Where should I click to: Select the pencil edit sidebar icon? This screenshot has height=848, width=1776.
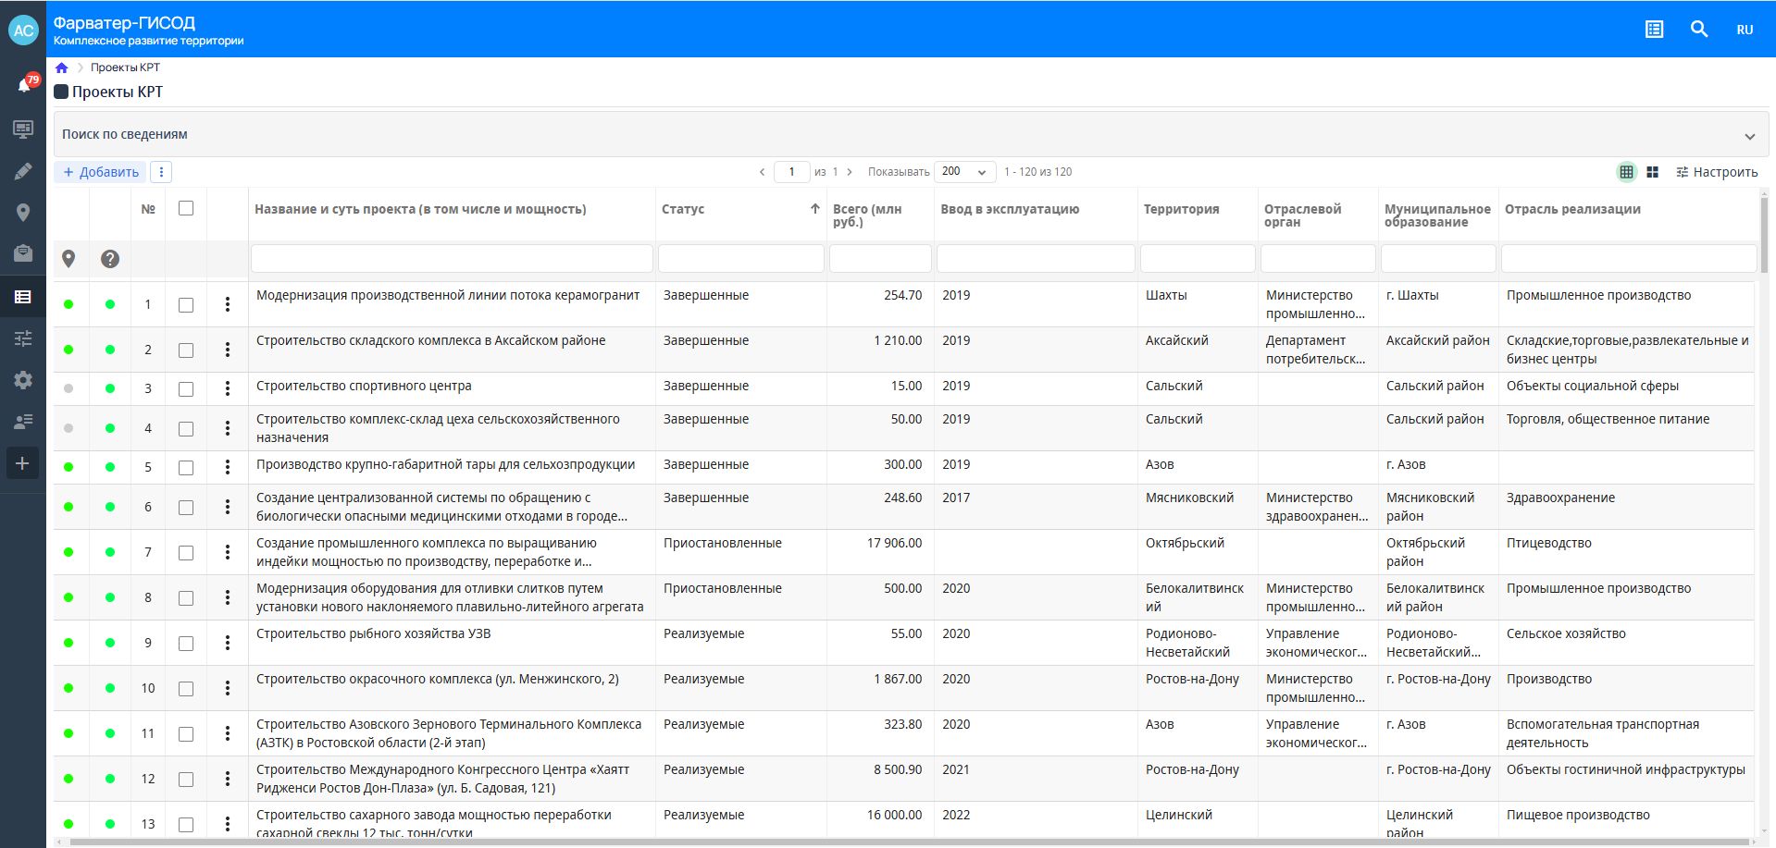(x=23, y=171)
